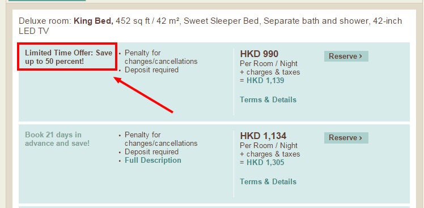Open Terms & Details under HKD 1,139

coord(268,100)
